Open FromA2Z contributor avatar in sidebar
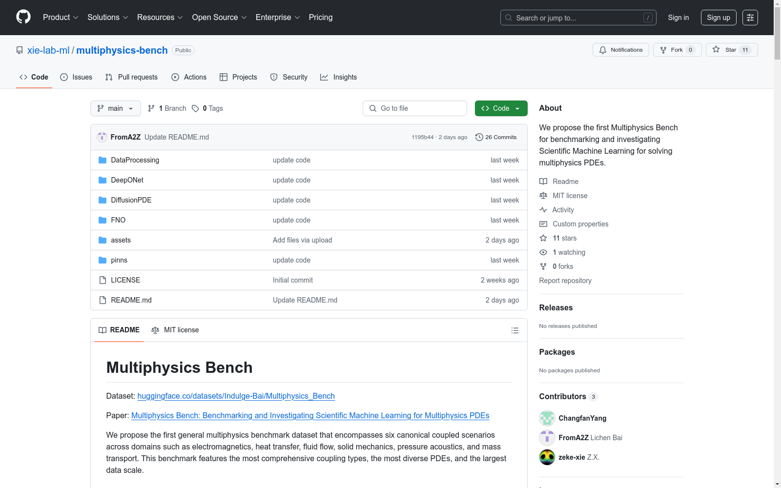Screen dimensions: 781x488 [547, 438]
